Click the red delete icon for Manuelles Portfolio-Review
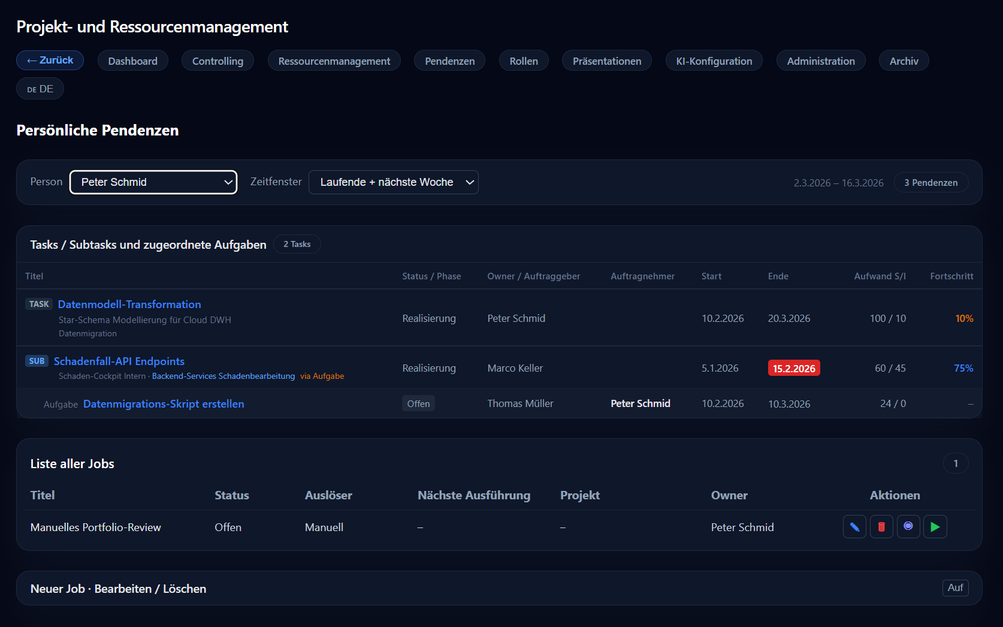The image size is (1003, 627). 881,527
